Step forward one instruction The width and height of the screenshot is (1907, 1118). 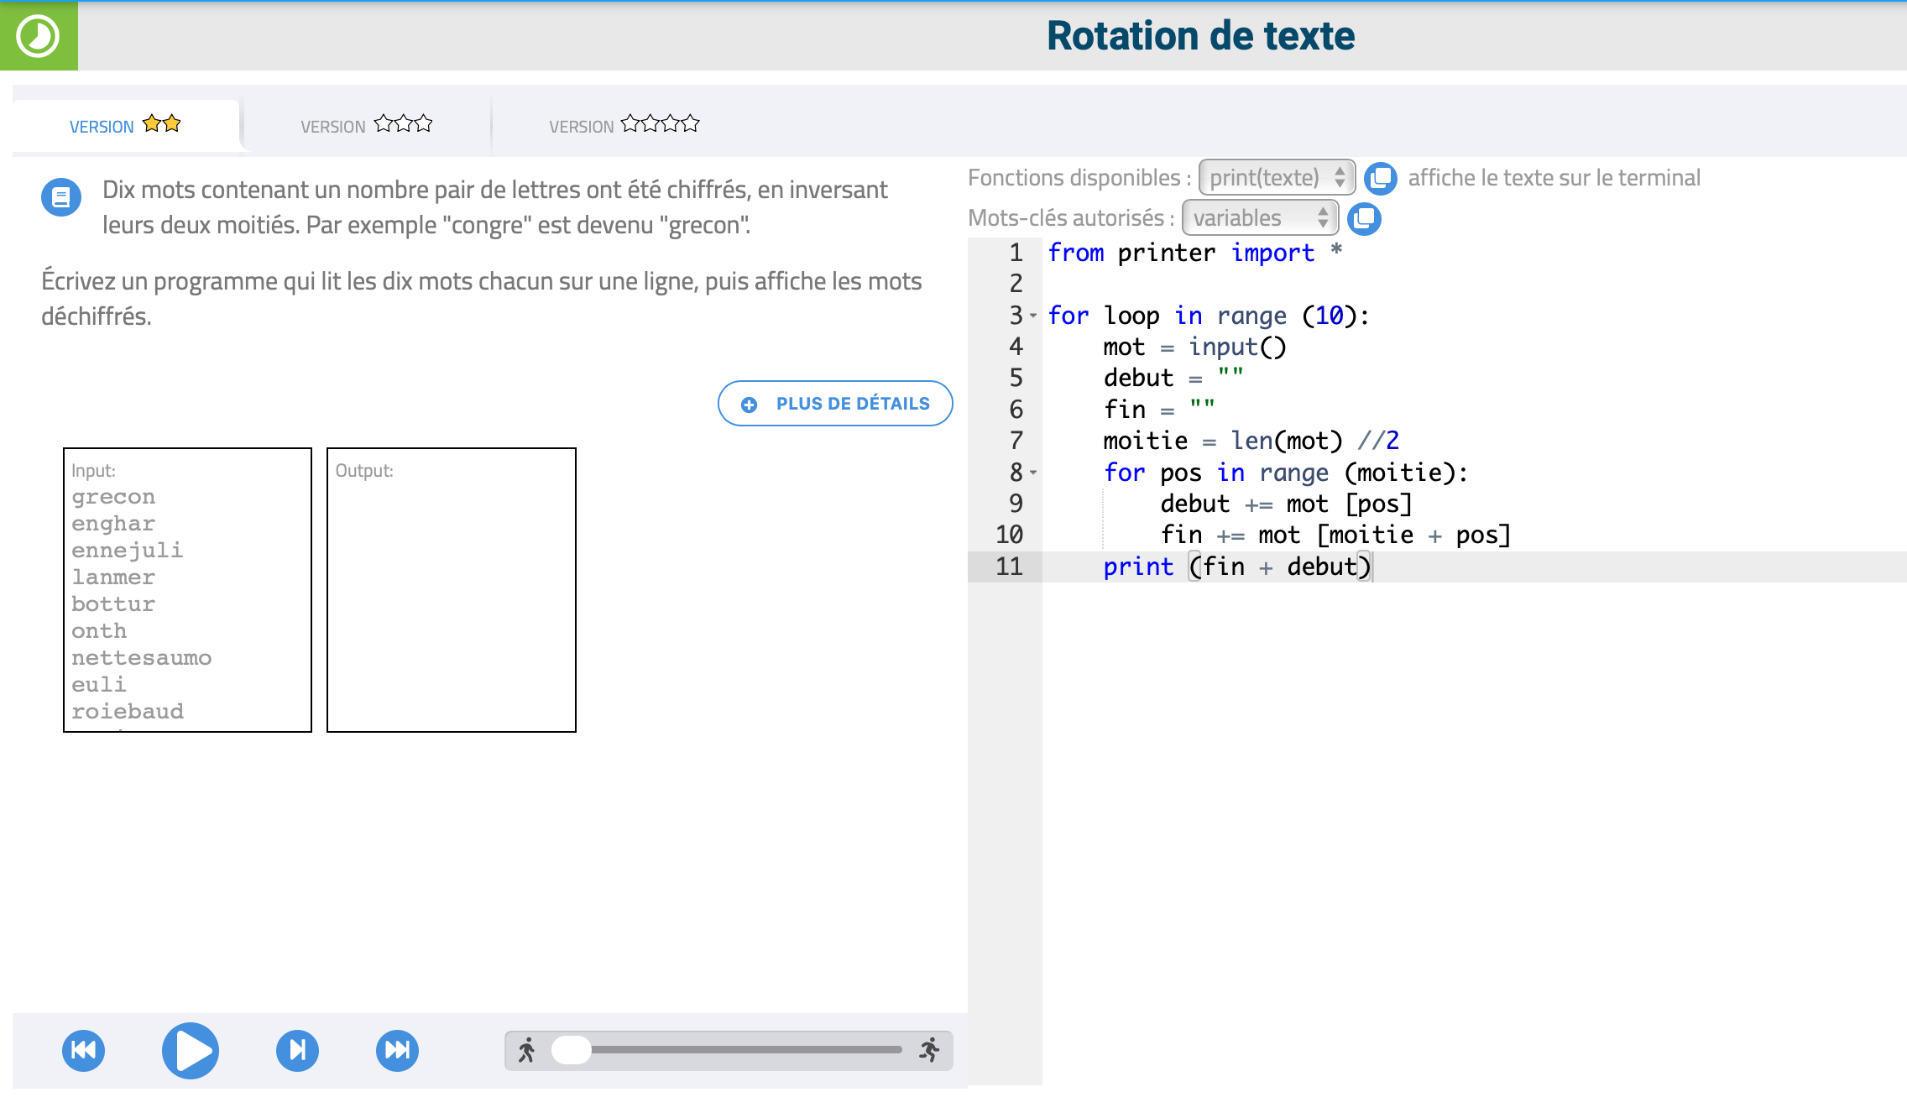pos(297,1050)
